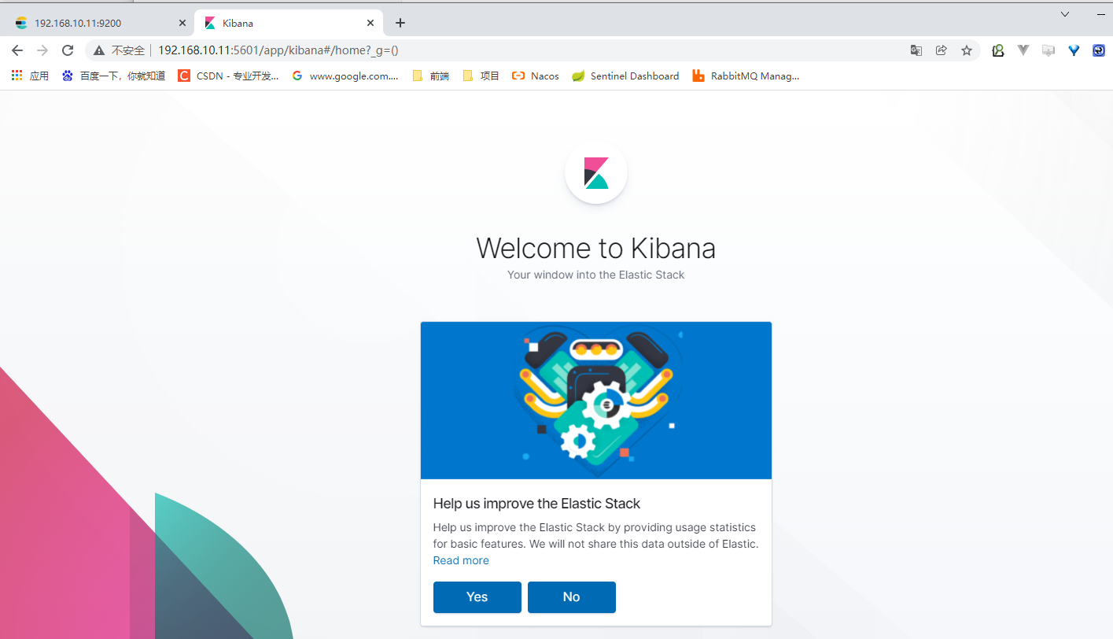The image size is (1113, 639).
Task: Open the Vue devtools extension icon
Action: tap(1023, 50)
